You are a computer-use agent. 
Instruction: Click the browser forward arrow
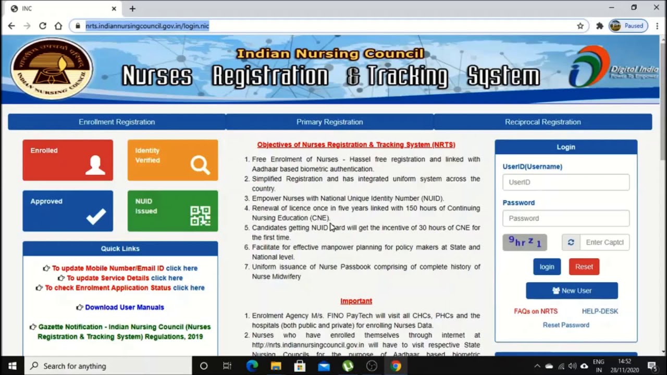27,26
